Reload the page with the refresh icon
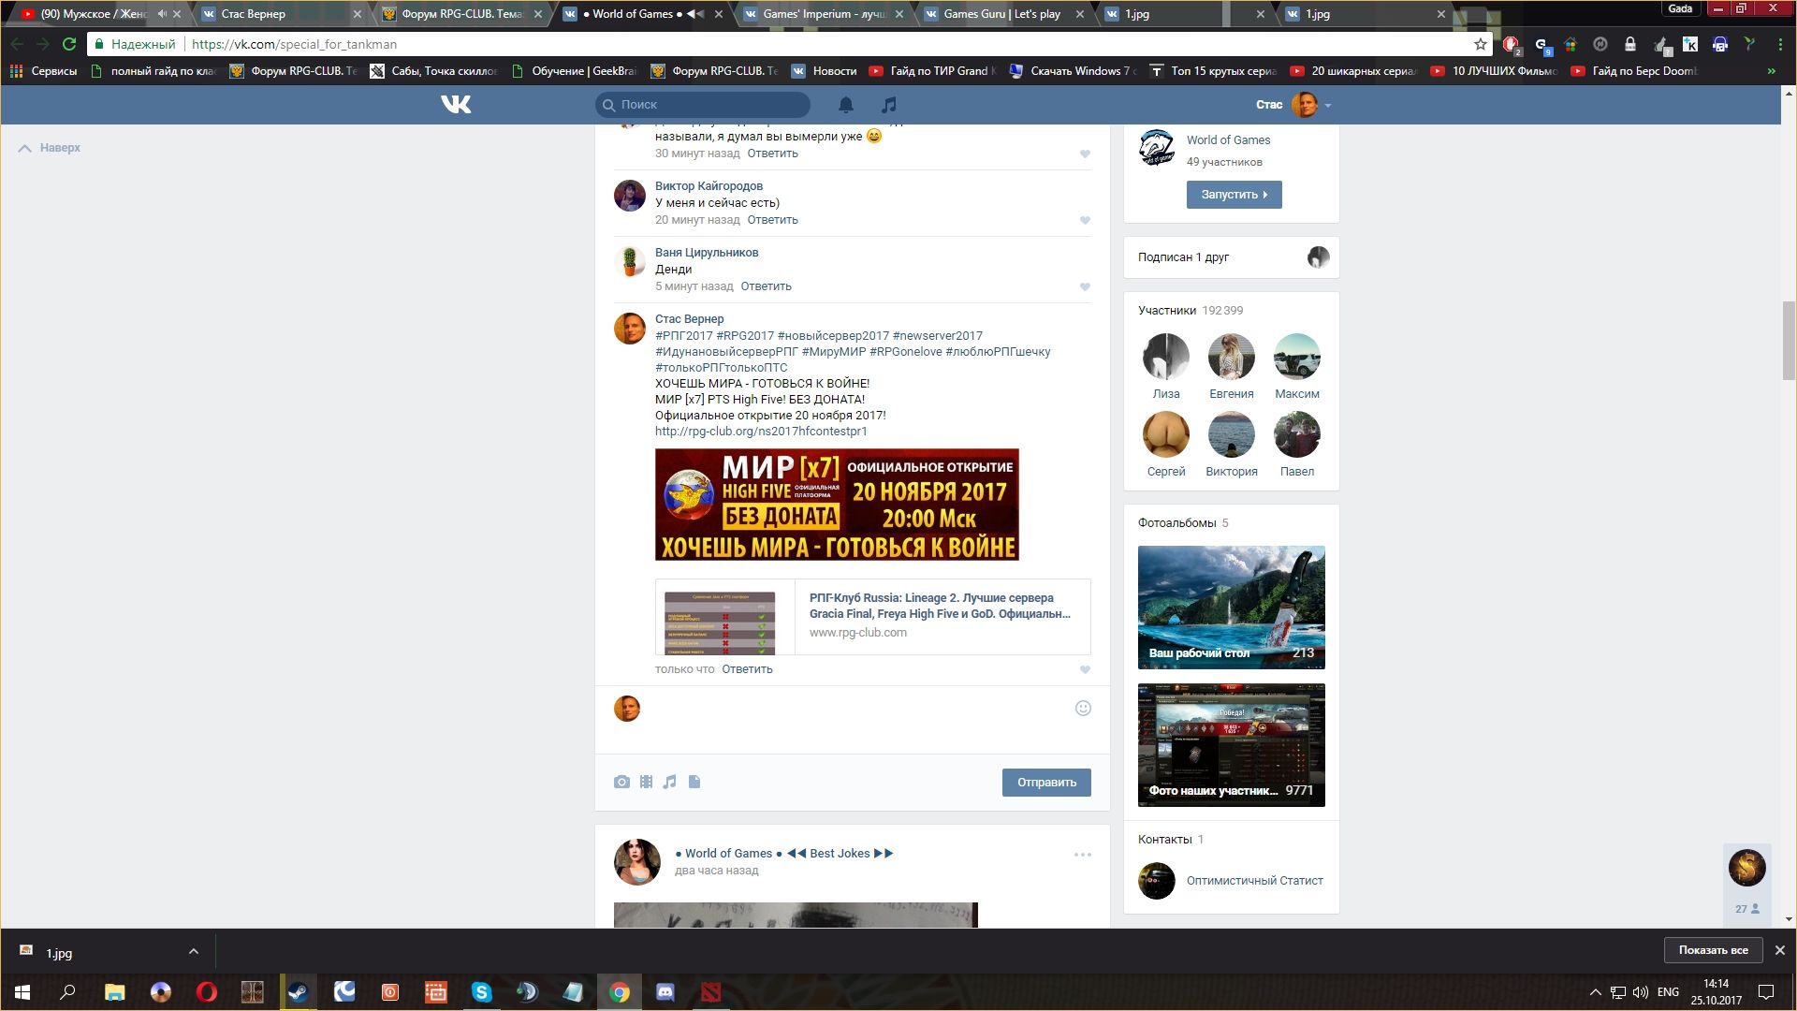This screenshot has width=1797, height=1011. point(68,44)
